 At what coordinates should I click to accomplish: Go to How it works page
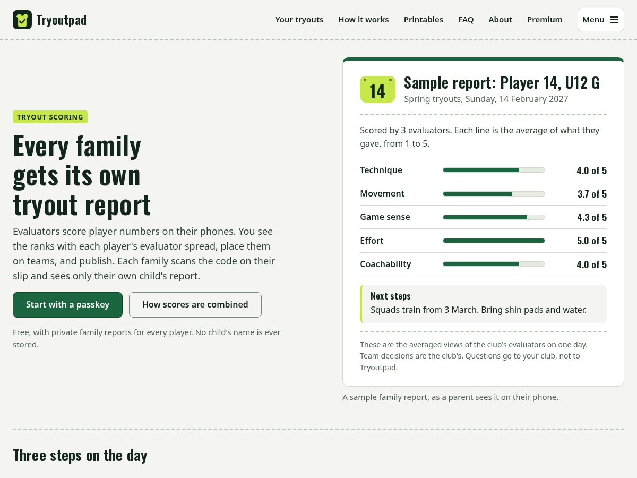(x=364, y=20)
